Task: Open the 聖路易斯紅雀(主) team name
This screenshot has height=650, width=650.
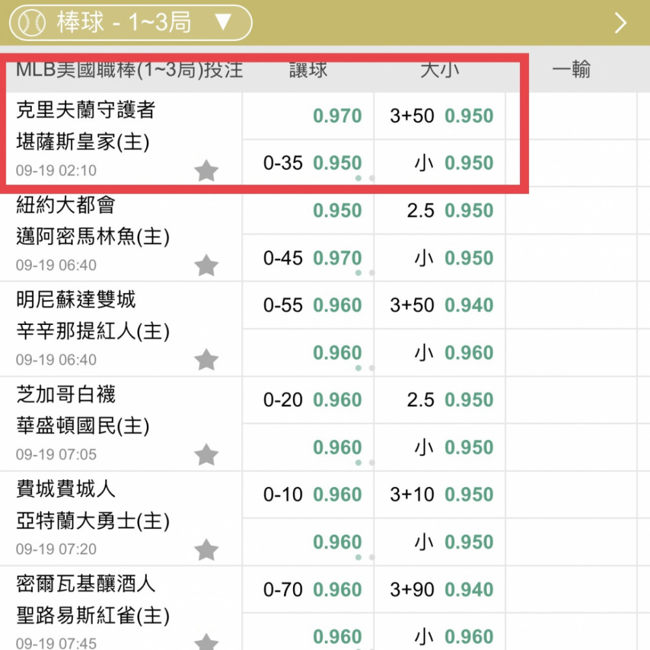Action: point(93,616)
